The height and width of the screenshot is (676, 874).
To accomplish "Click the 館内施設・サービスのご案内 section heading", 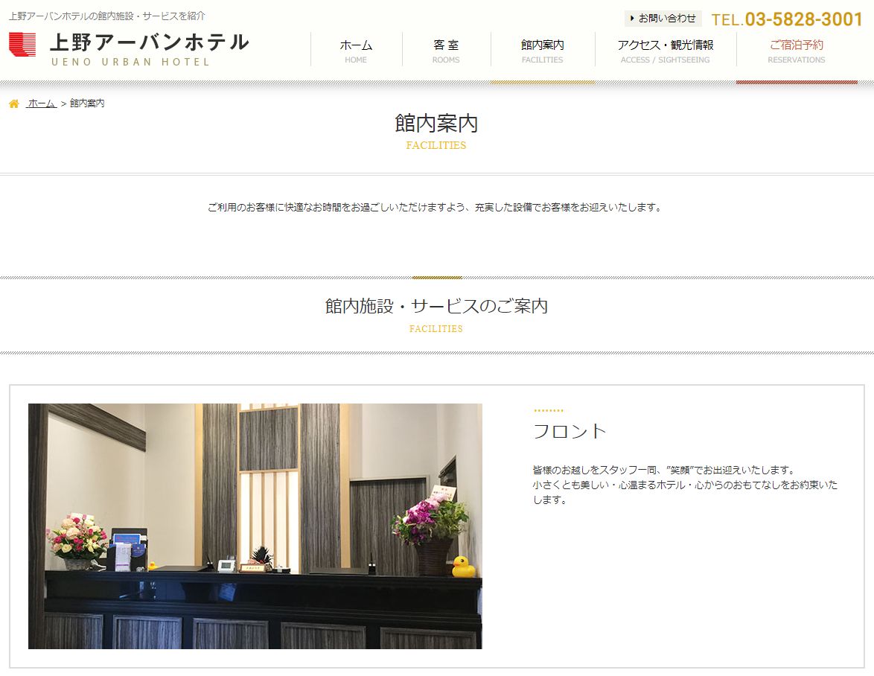I will coord(436,306).
